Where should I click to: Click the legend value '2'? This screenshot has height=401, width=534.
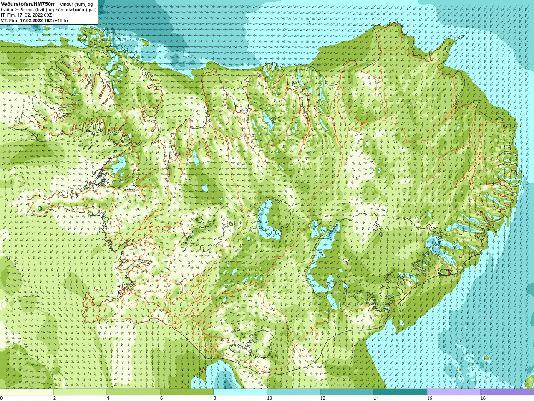point(55,398)
